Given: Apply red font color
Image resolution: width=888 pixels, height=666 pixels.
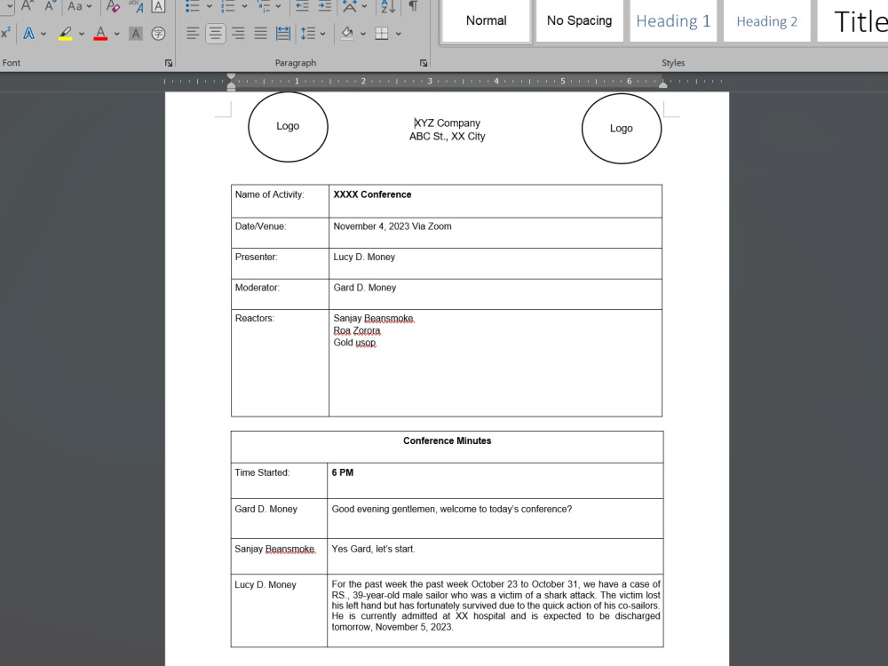Looking at the screenshot, I should click(x=101, y=34).
